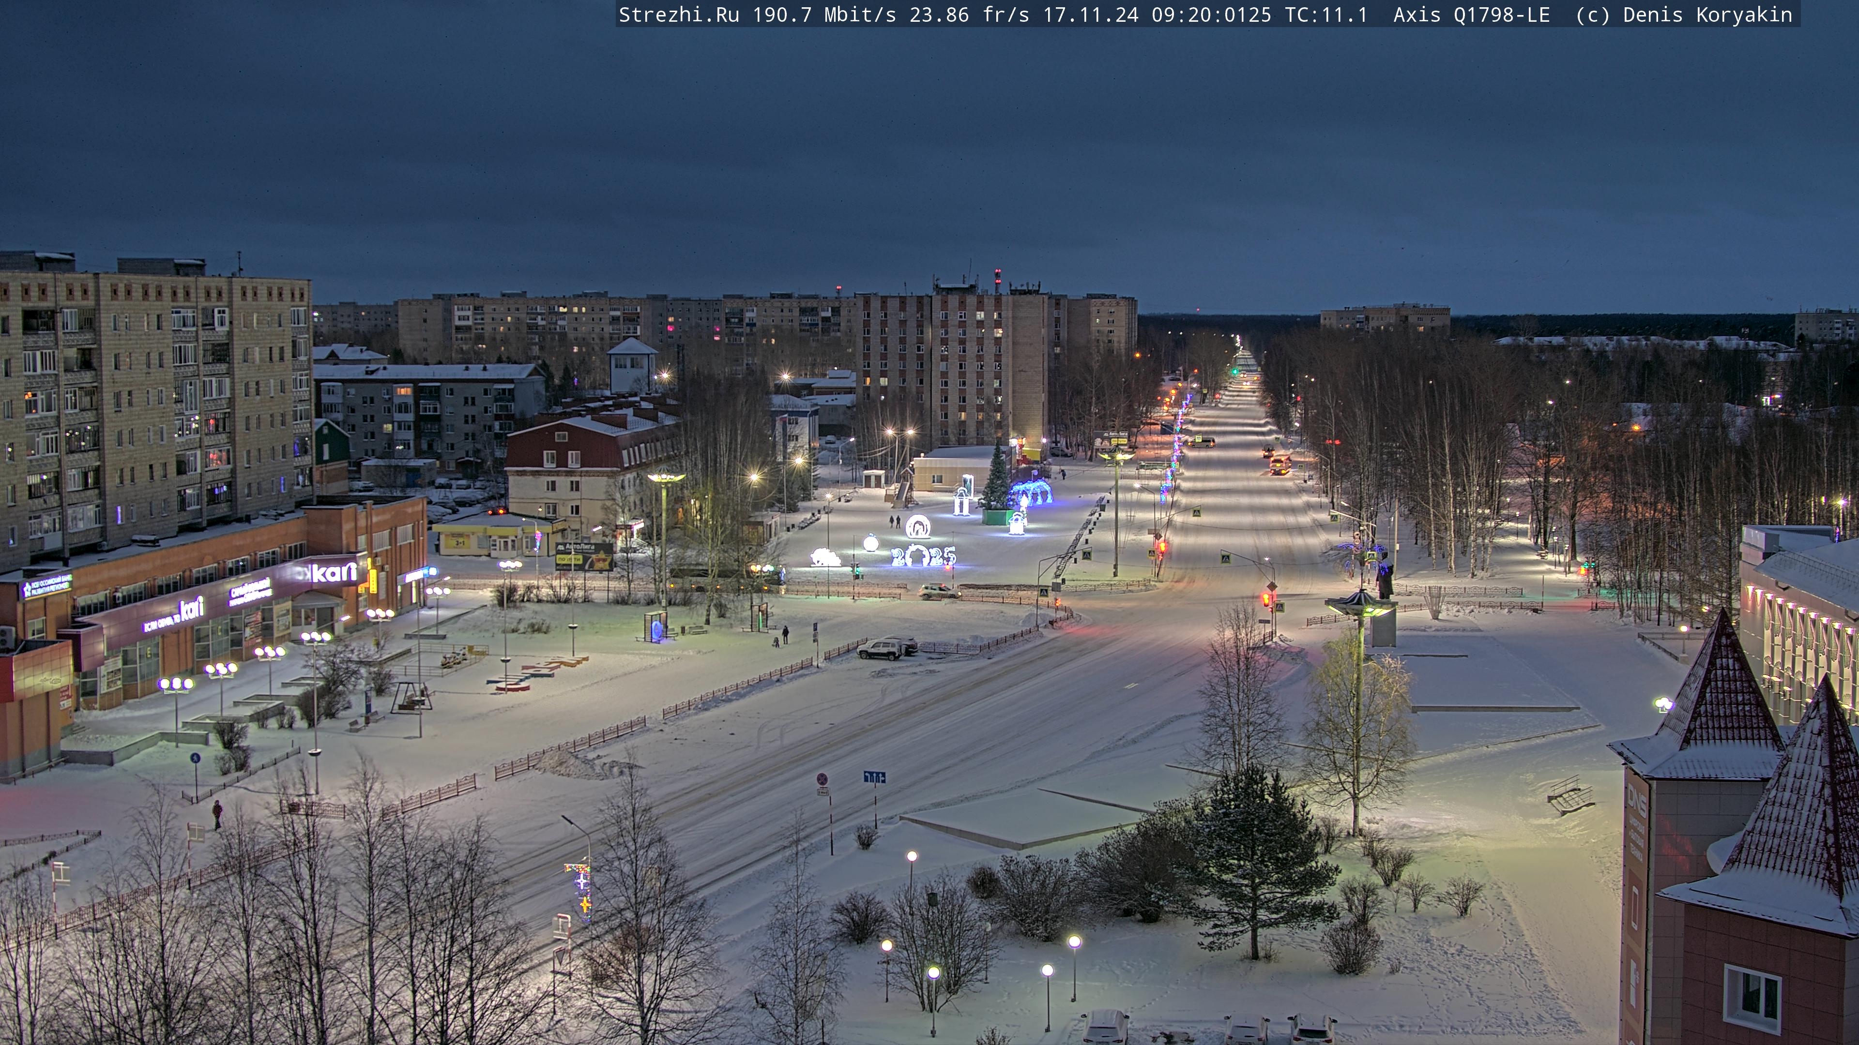Select the "(c) Denis Koryakin" credit text
Image resolution: width=1859 pixels, height=1045 pixels.
point(1684,15)
